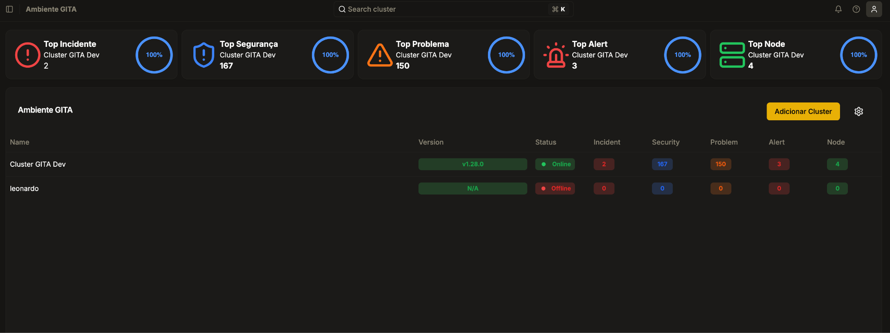Viewport: 890px width, 333px height.
Task: Click the blue Top Segurança shield icon
Action: (x=204, y=55)
